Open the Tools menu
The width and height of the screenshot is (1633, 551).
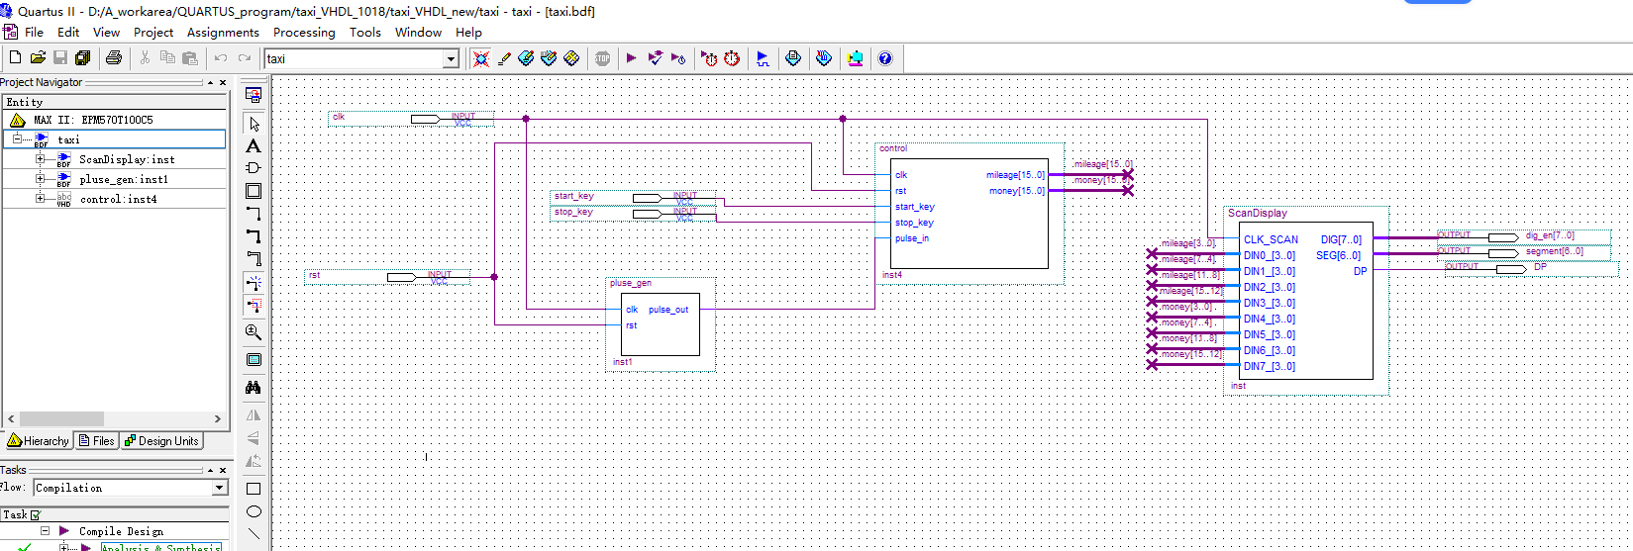(364, 32)
